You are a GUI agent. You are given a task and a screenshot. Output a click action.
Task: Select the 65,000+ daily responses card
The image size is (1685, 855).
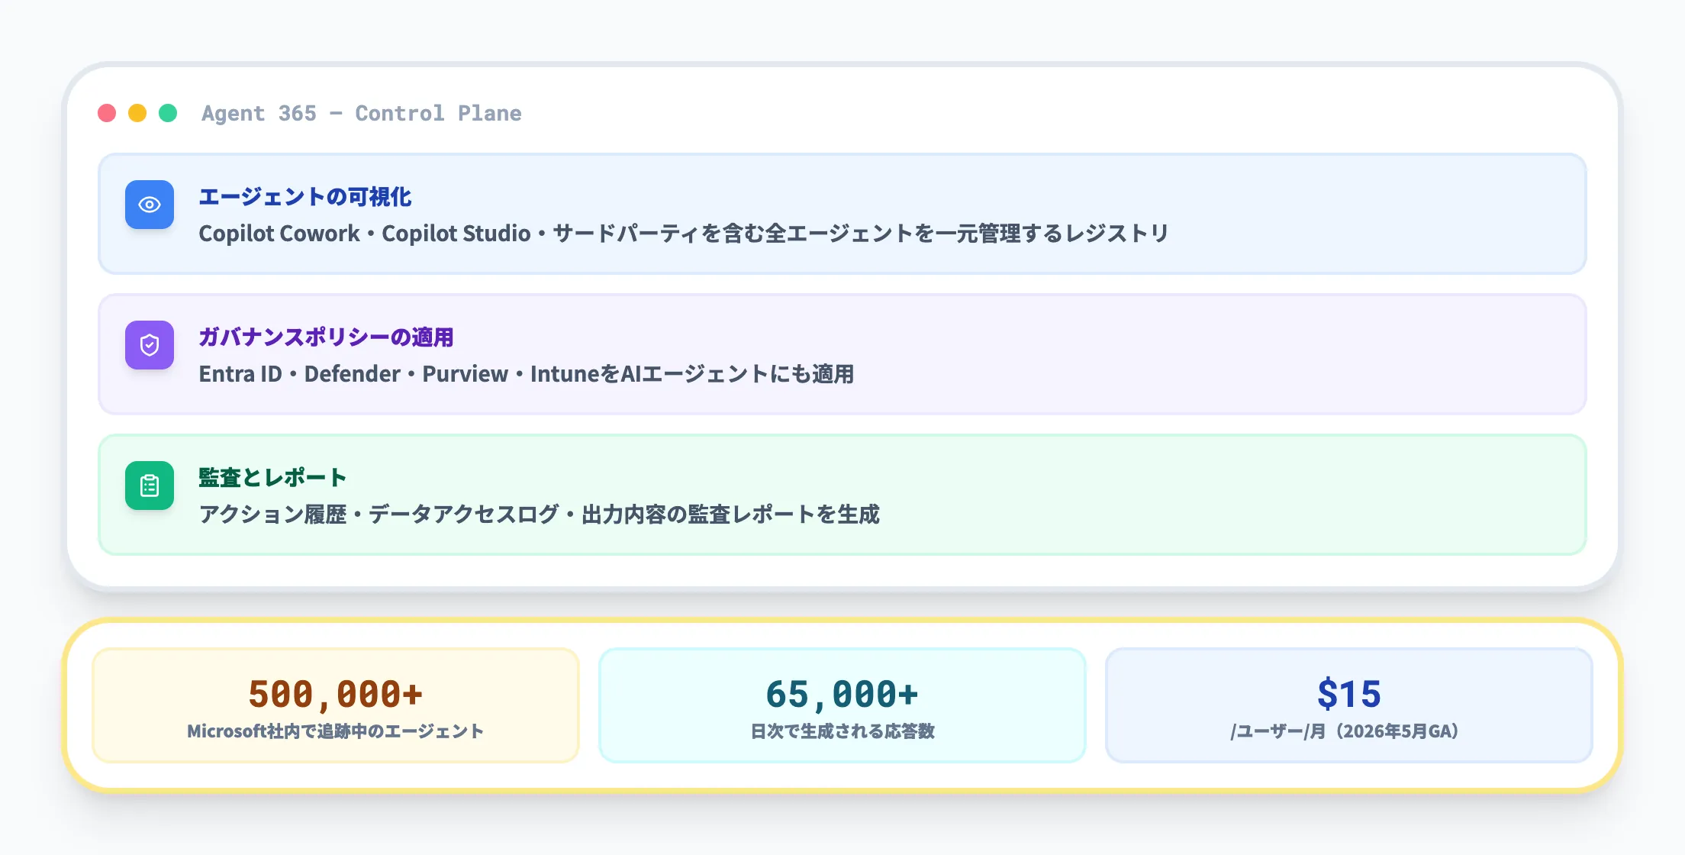[842, 705]
